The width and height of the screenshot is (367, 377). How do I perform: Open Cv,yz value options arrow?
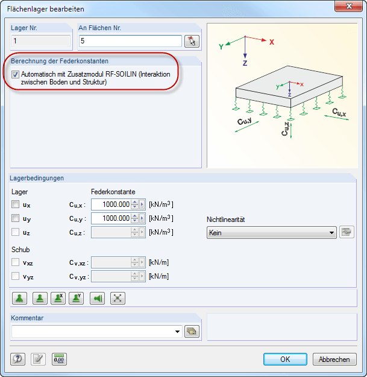pos(142,276)
